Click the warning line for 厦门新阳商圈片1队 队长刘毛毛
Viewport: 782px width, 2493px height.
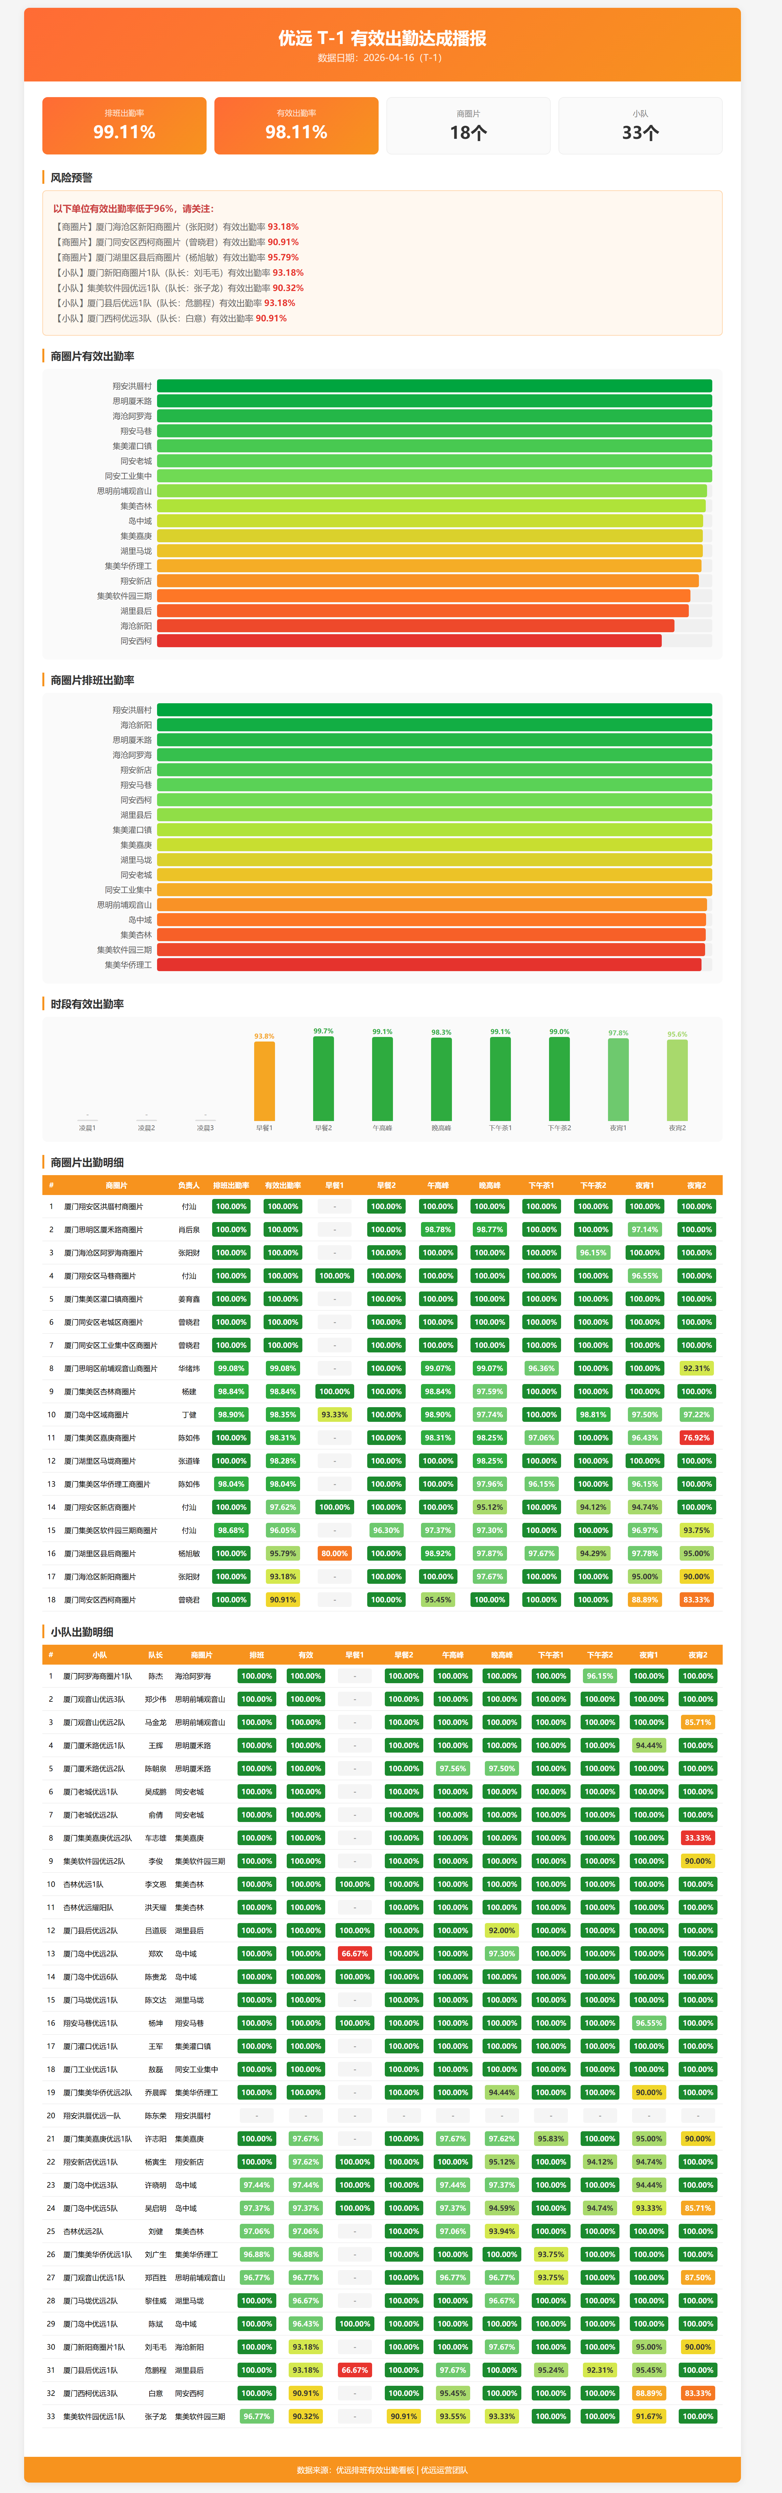point(178,273)
